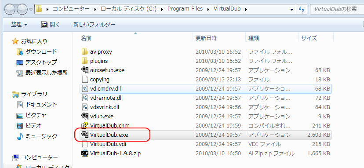Expand the arrow after Program Files in path

208,10
